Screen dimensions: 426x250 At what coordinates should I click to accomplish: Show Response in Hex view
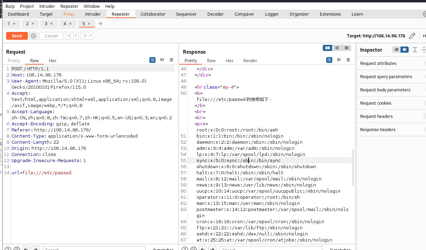pos(229,60)
